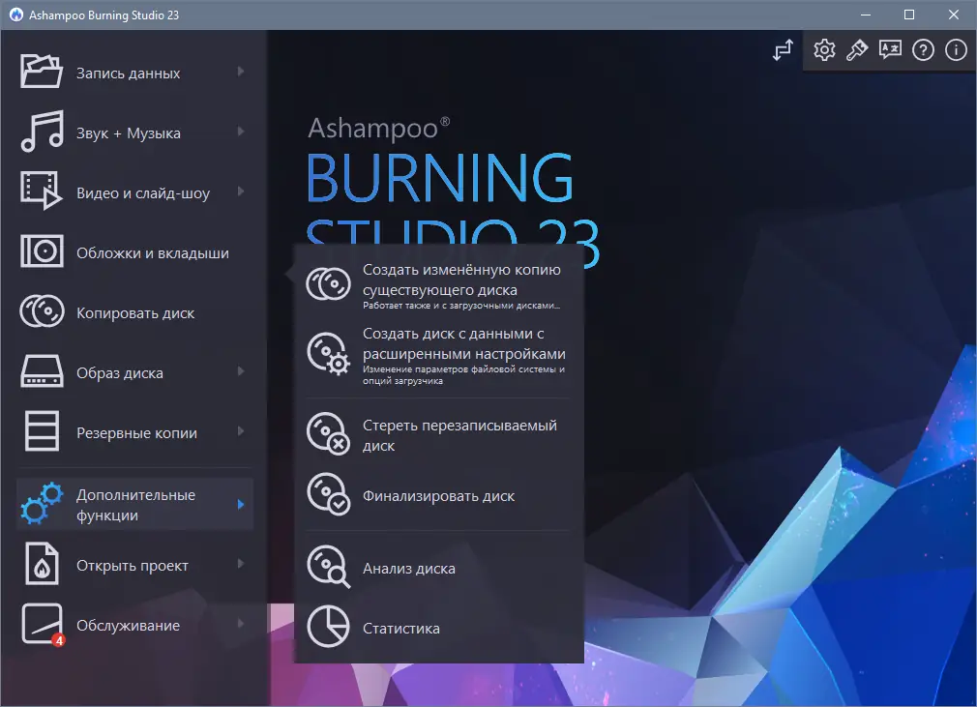
Task: Click the Ashampoo logo in the title bar
Action: [x=16, y=15]
